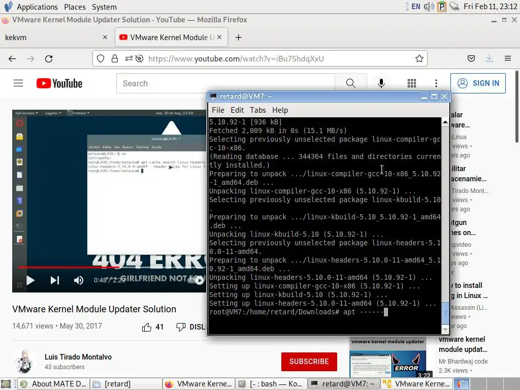The width and height of the screenshot is (520, 390).
Task: Switch to About MATE D... taskbar window
Action: coord(53,384)
